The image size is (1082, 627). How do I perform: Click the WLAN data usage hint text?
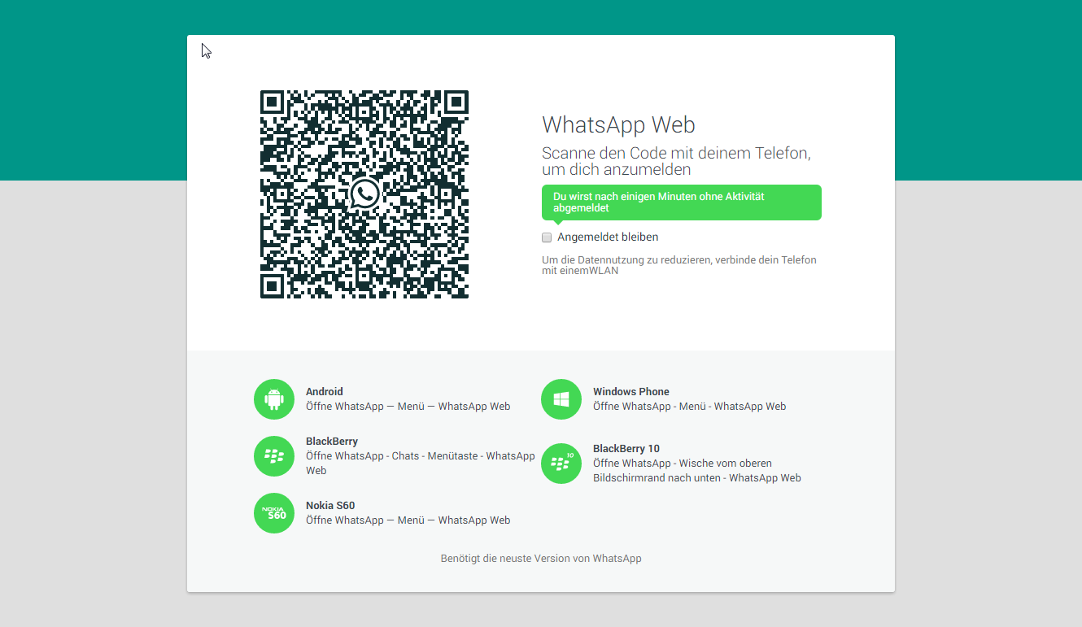coord(679,265)
